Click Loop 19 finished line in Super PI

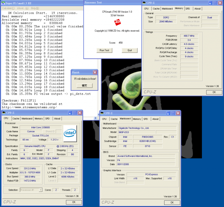point(35,90)
